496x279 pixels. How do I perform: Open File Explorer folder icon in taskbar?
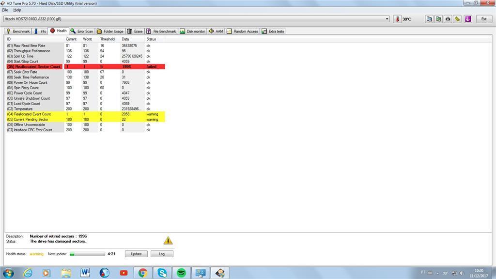point(66,273)
